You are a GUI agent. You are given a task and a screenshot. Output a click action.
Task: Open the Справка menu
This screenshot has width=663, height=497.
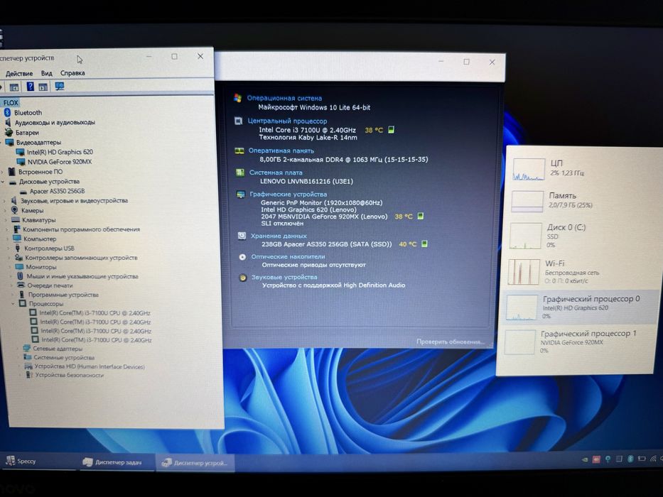tap(72, 73)
